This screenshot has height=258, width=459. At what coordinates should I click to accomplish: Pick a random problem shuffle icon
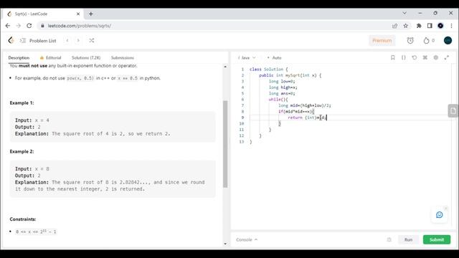click(92, 41)
